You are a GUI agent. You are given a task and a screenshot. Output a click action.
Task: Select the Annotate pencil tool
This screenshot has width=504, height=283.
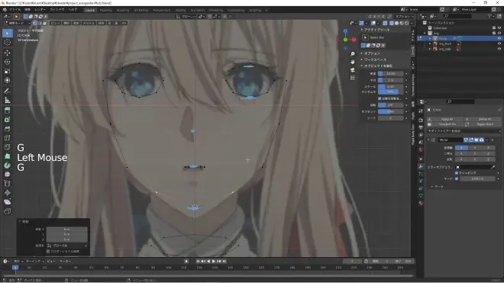8,91
